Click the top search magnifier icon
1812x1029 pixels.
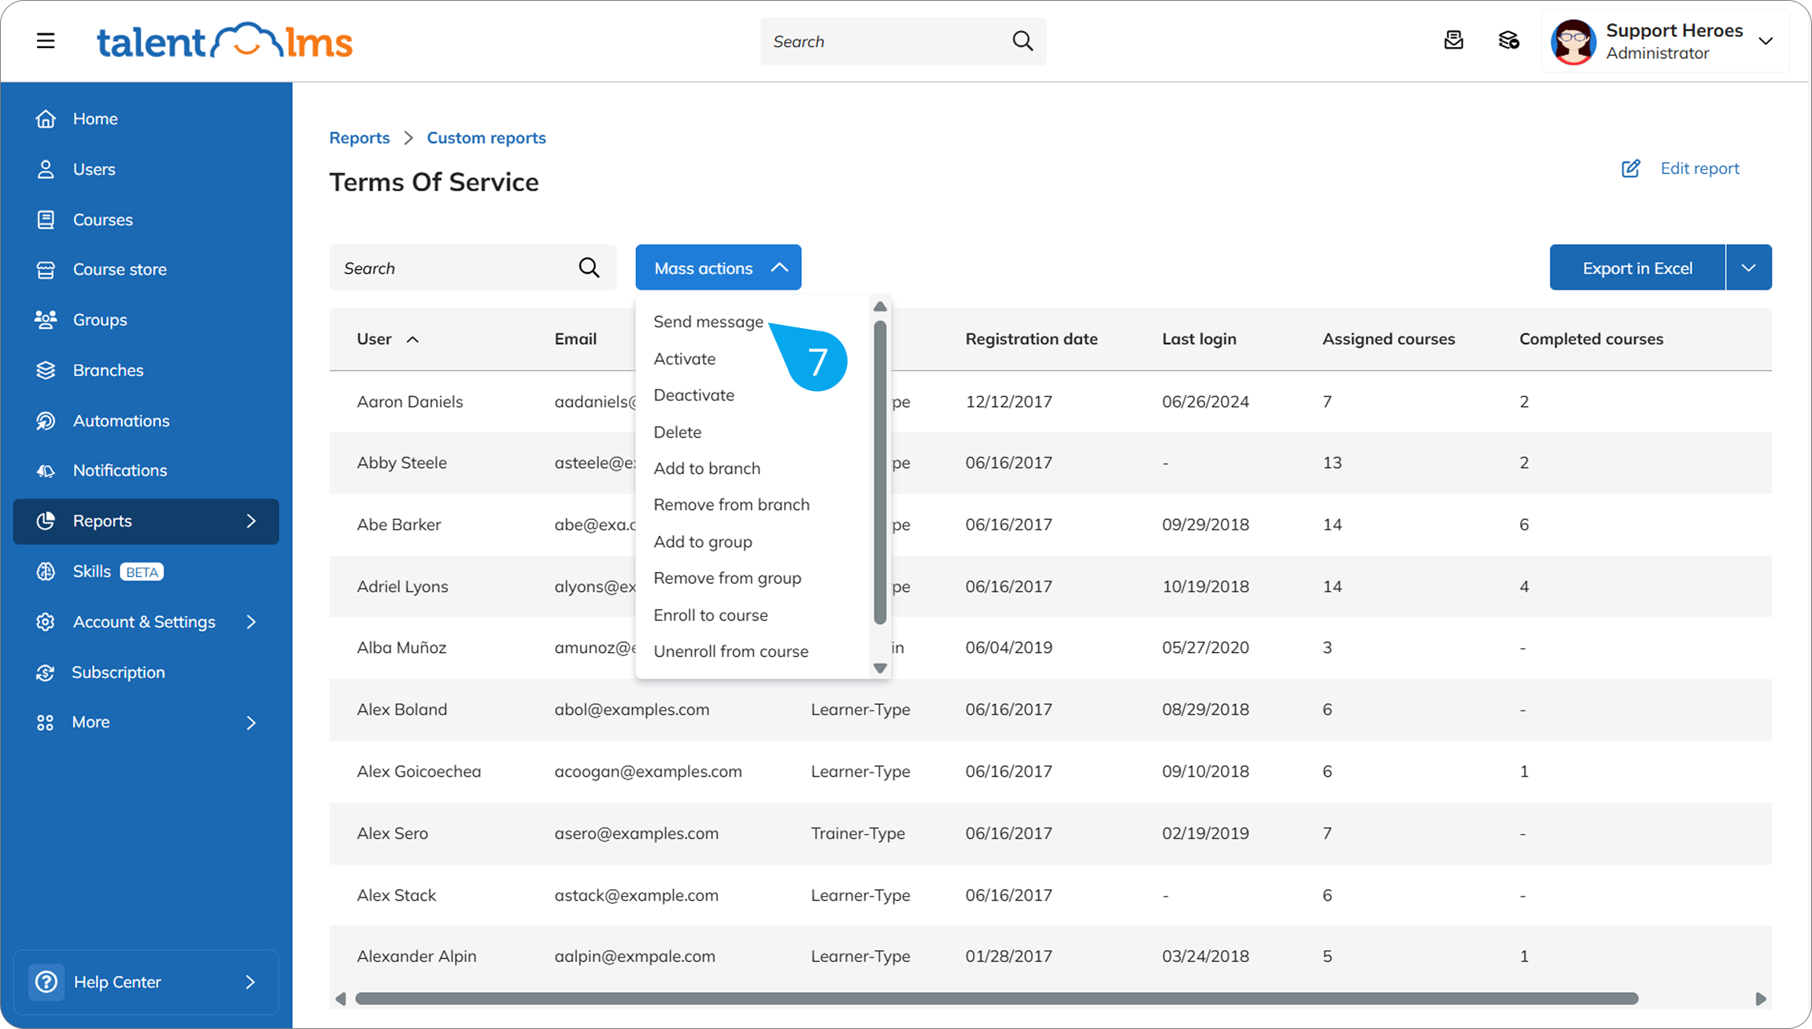[x=1022, y=41]
